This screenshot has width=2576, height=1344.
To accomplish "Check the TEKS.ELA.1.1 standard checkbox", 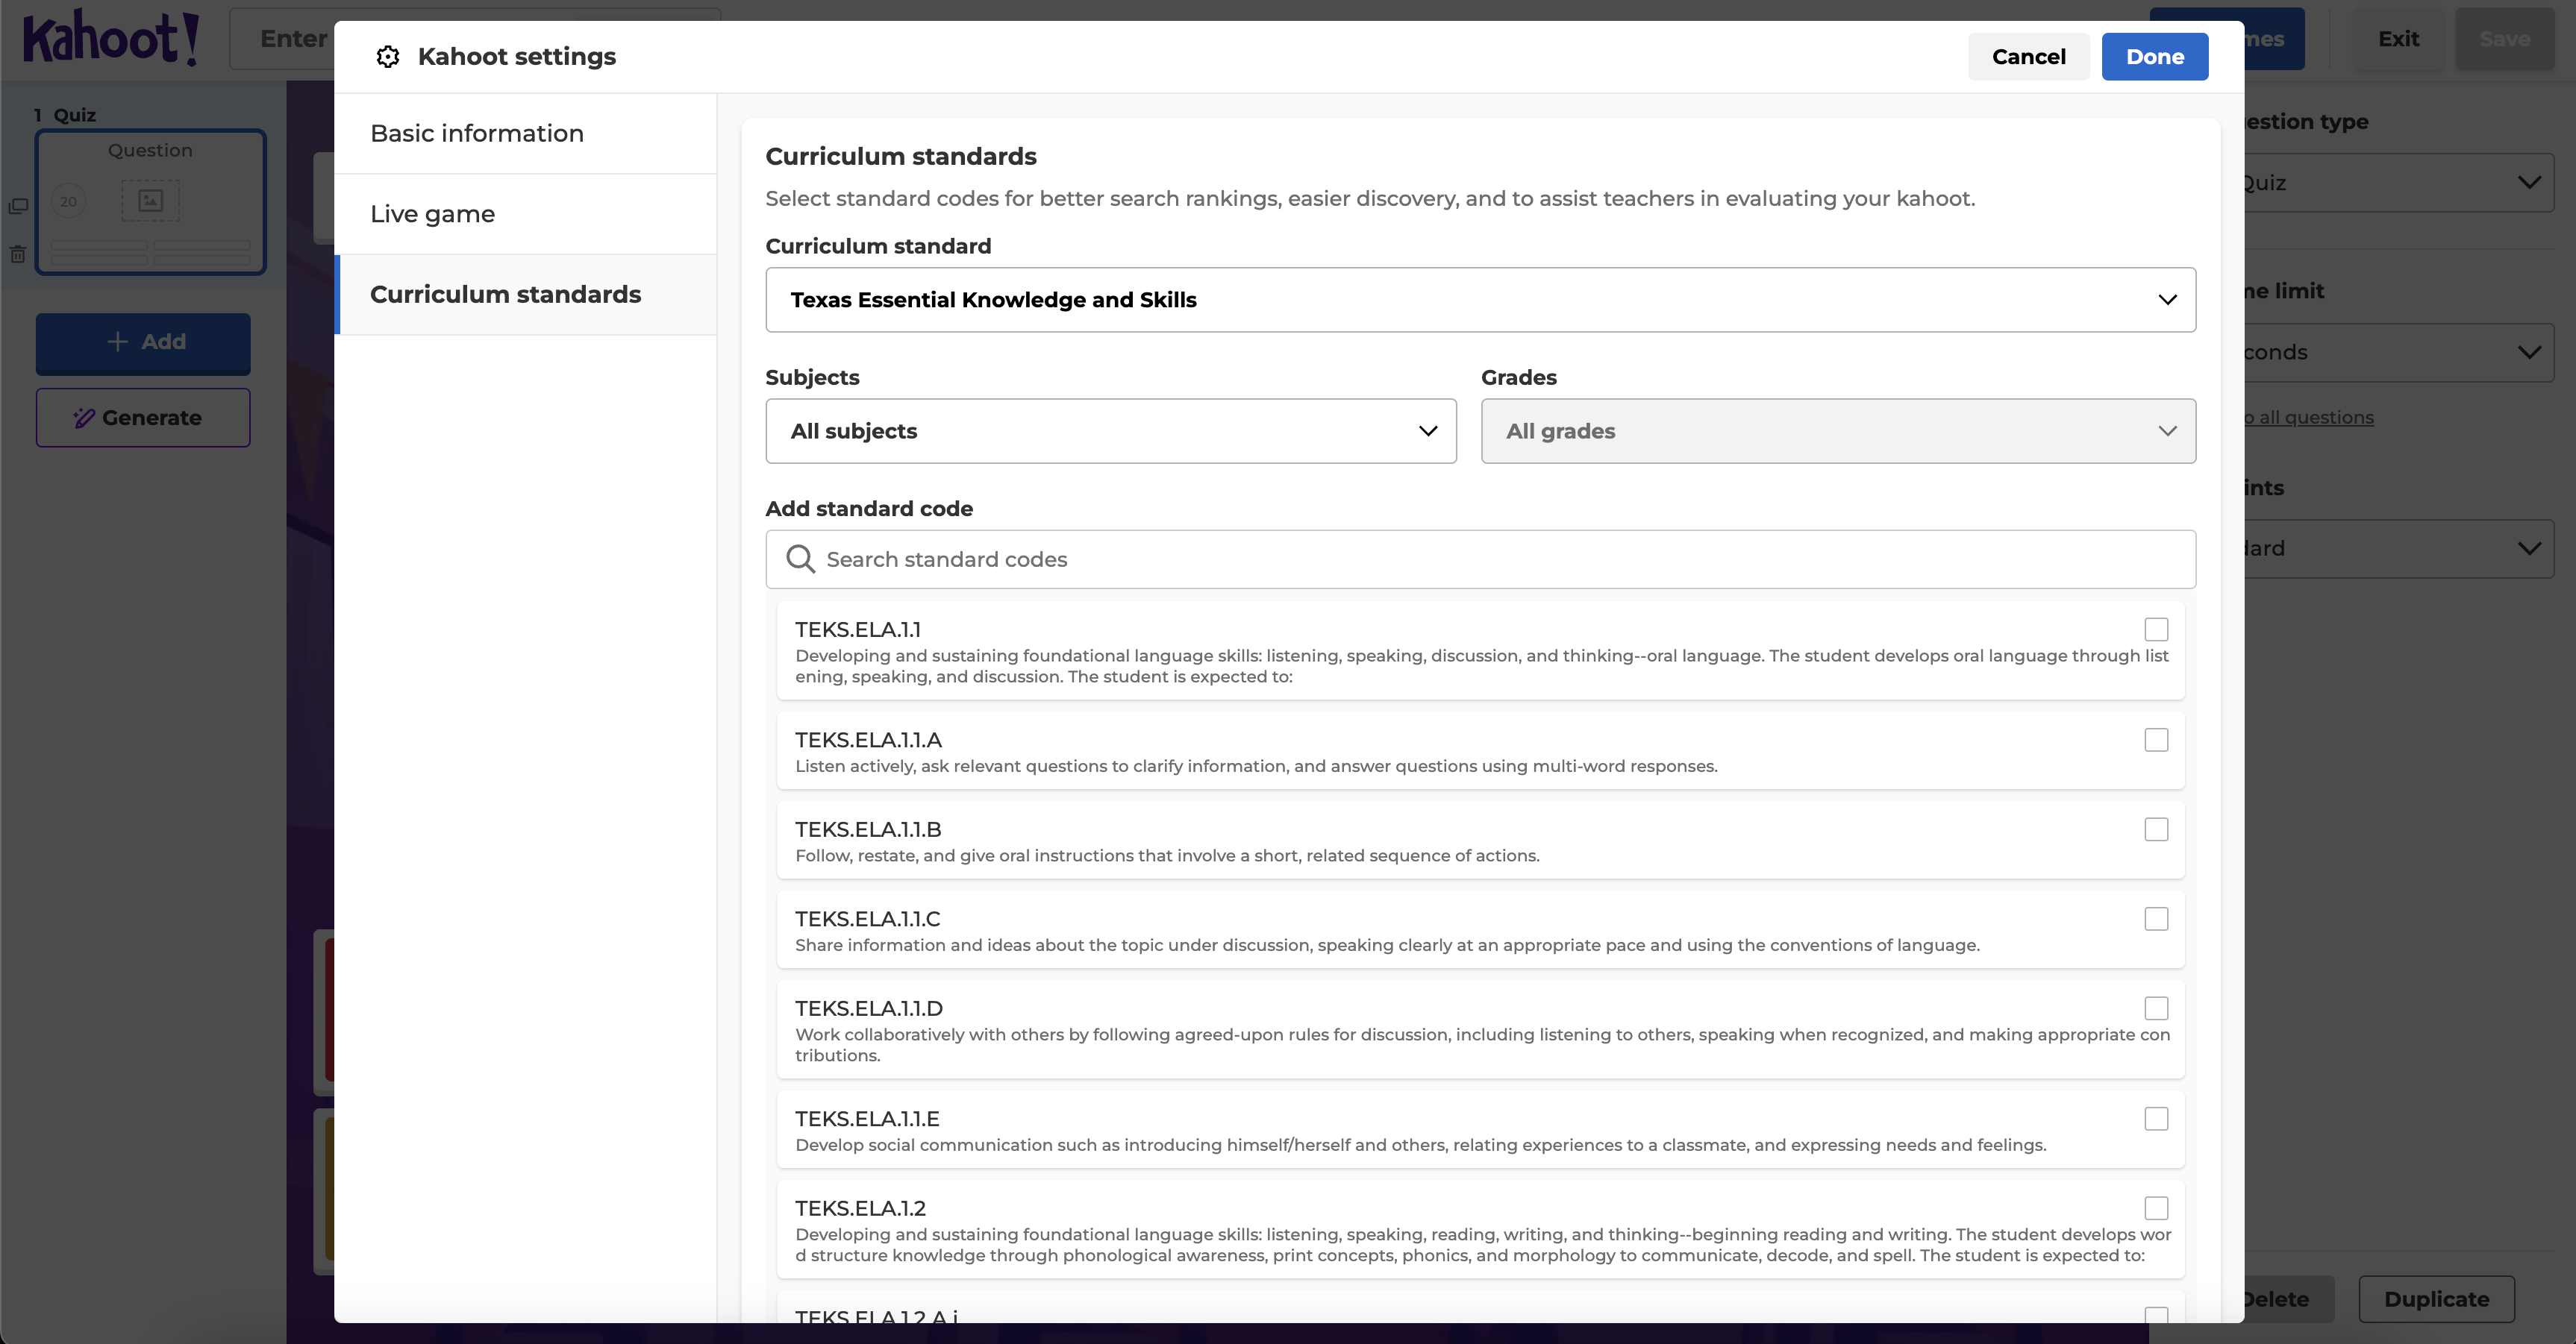I will pos(2156,629).
